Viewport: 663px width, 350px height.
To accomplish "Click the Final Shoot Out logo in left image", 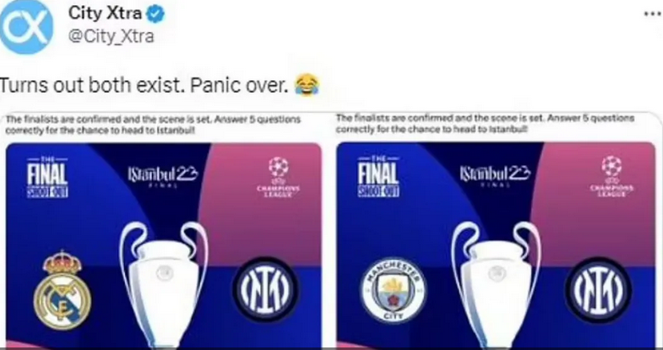I will pos(47,177).
